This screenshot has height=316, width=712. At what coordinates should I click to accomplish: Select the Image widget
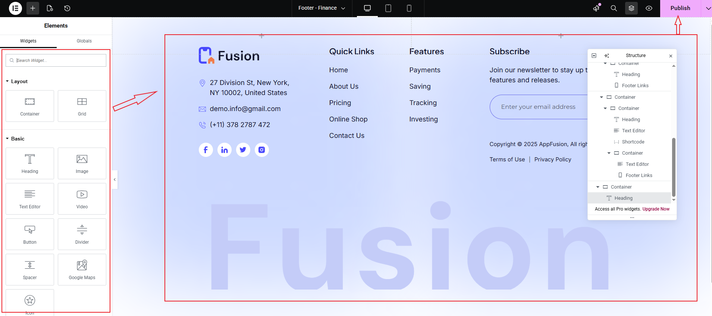(82, 163)
